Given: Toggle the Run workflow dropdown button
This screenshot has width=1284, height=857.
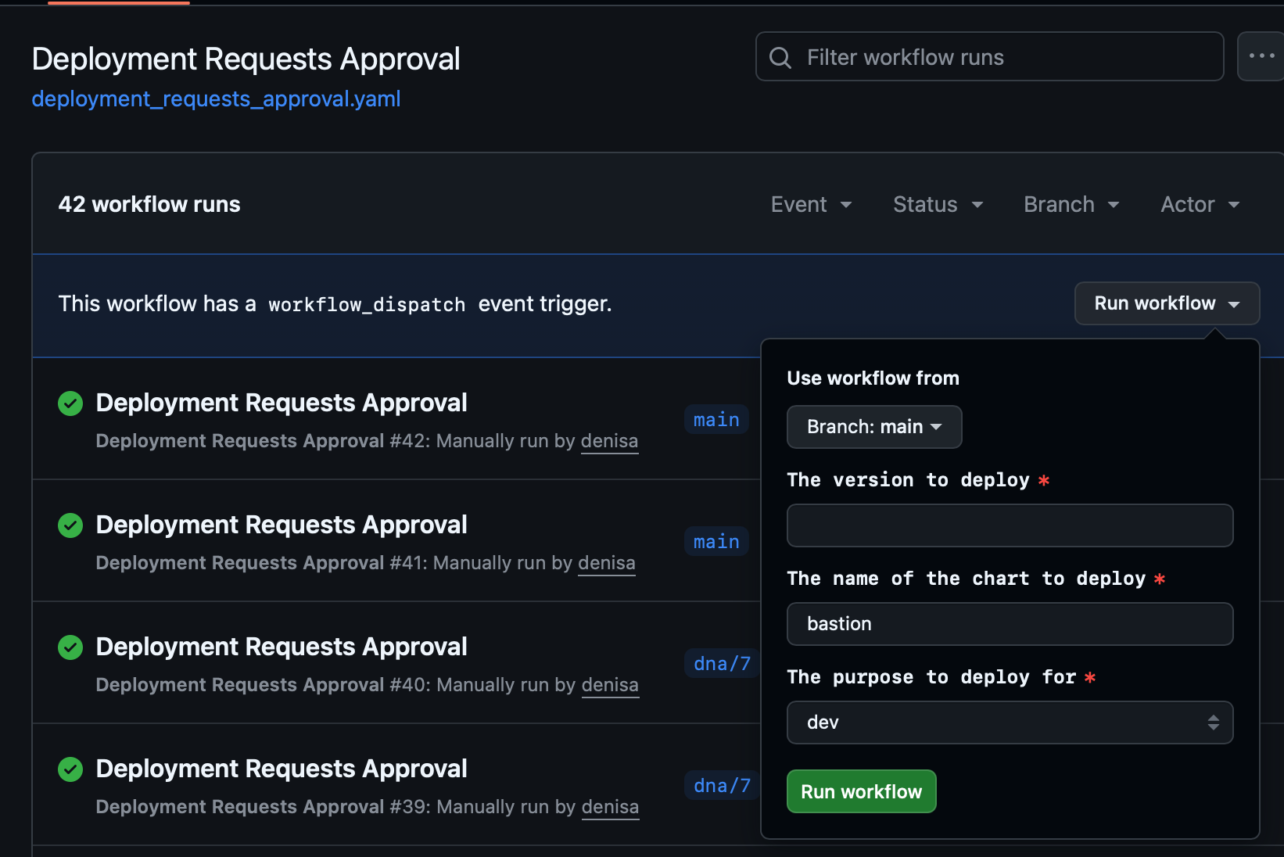Looking at the screenshot, I should [x=1166, y=303].
